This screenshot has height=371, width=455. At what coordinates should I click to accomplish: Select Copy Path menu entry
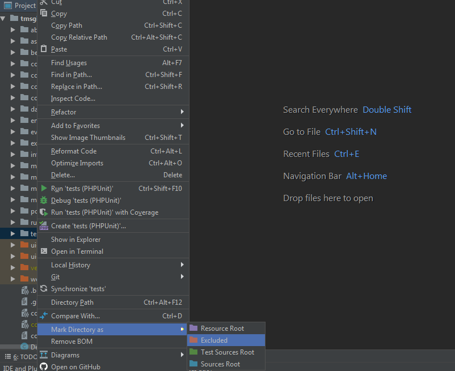pyautogui.click(x=113, y=25)
